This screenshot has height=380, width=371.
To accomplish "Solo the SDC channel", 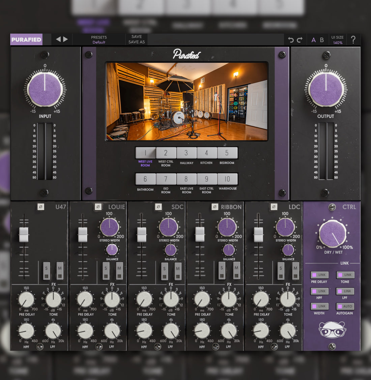I will [164, 269].
